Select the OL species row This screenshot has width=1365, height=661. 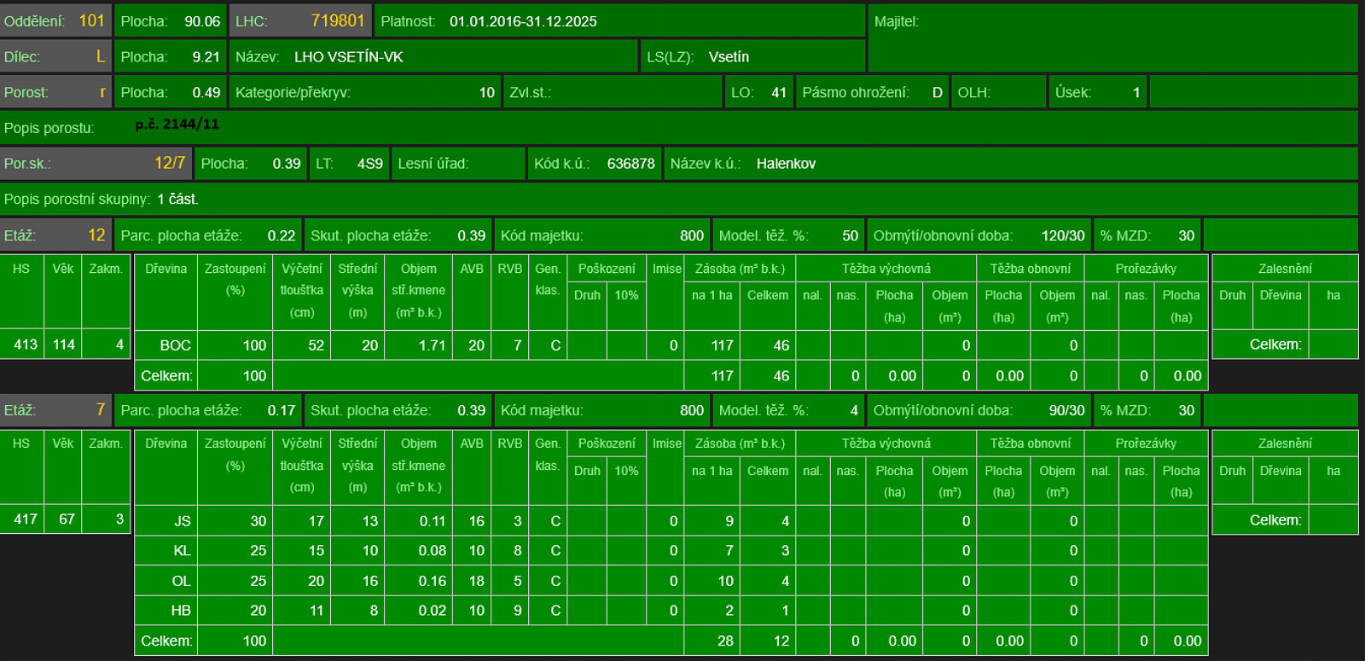pos(671,581)
